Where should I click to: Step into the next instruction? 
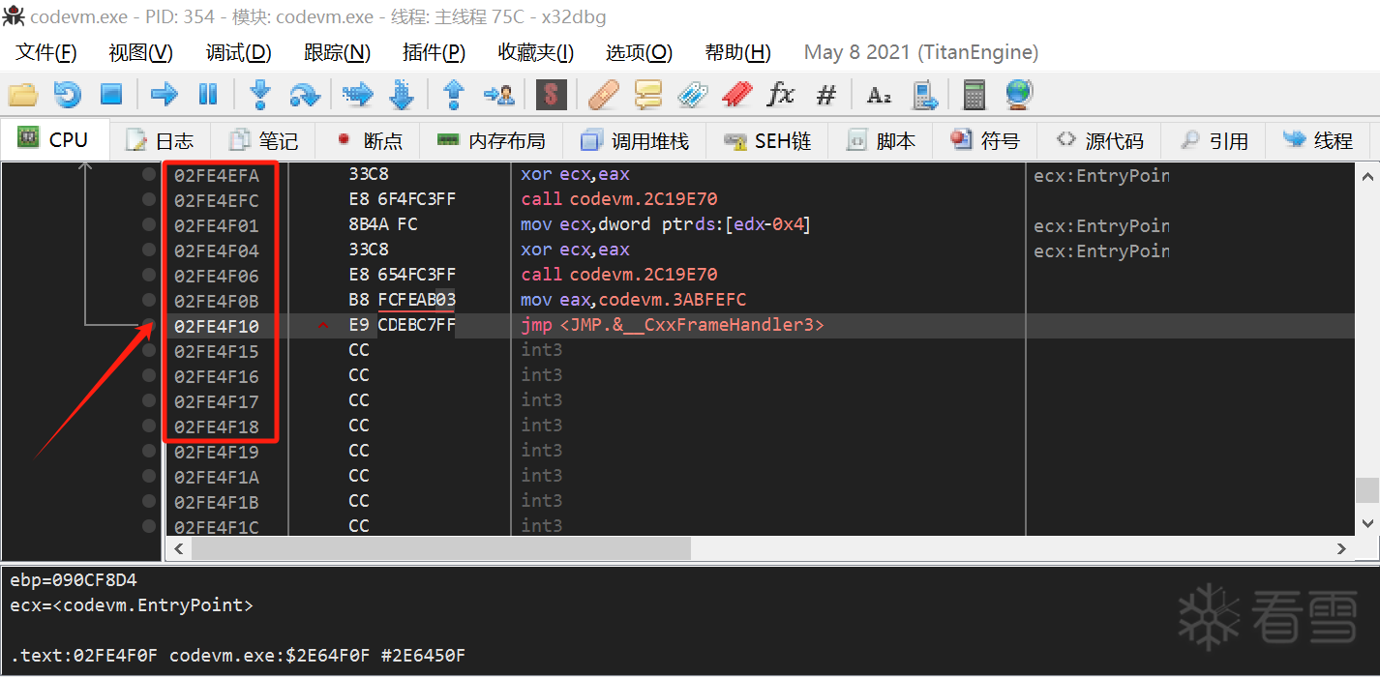(259, 94)
